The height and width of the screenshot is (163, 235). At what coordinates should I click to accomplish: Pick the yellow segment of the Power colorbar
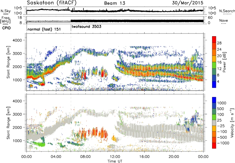214,59
